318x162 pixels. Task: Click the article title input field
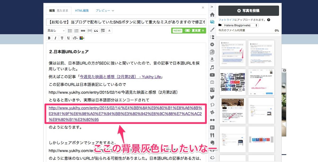[126, 22]
